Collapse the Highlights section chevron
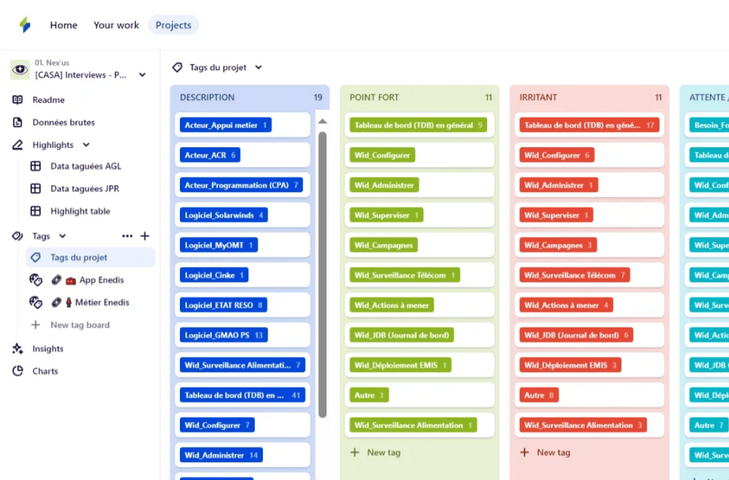This screenshot has width=729, height=480. coord(86,145)
